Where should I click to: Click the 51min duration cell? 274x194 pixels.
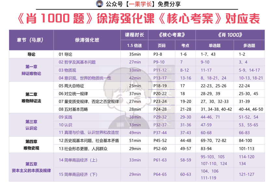135,141
